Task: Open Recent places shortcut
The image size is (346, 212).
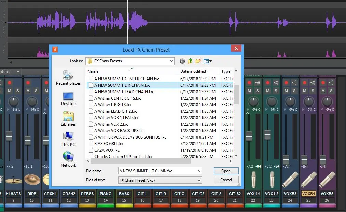Action: click(x=68, y=77)
